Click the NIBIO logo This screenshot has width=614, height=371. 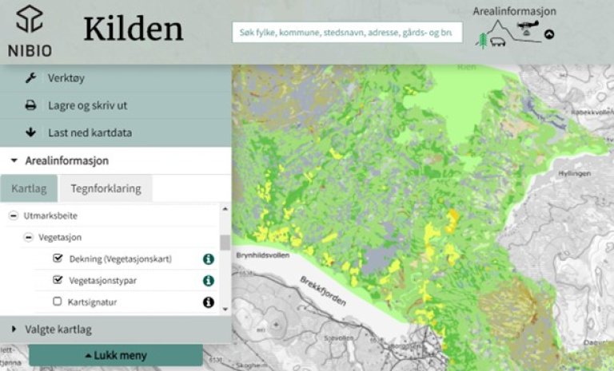click(30, 31)
